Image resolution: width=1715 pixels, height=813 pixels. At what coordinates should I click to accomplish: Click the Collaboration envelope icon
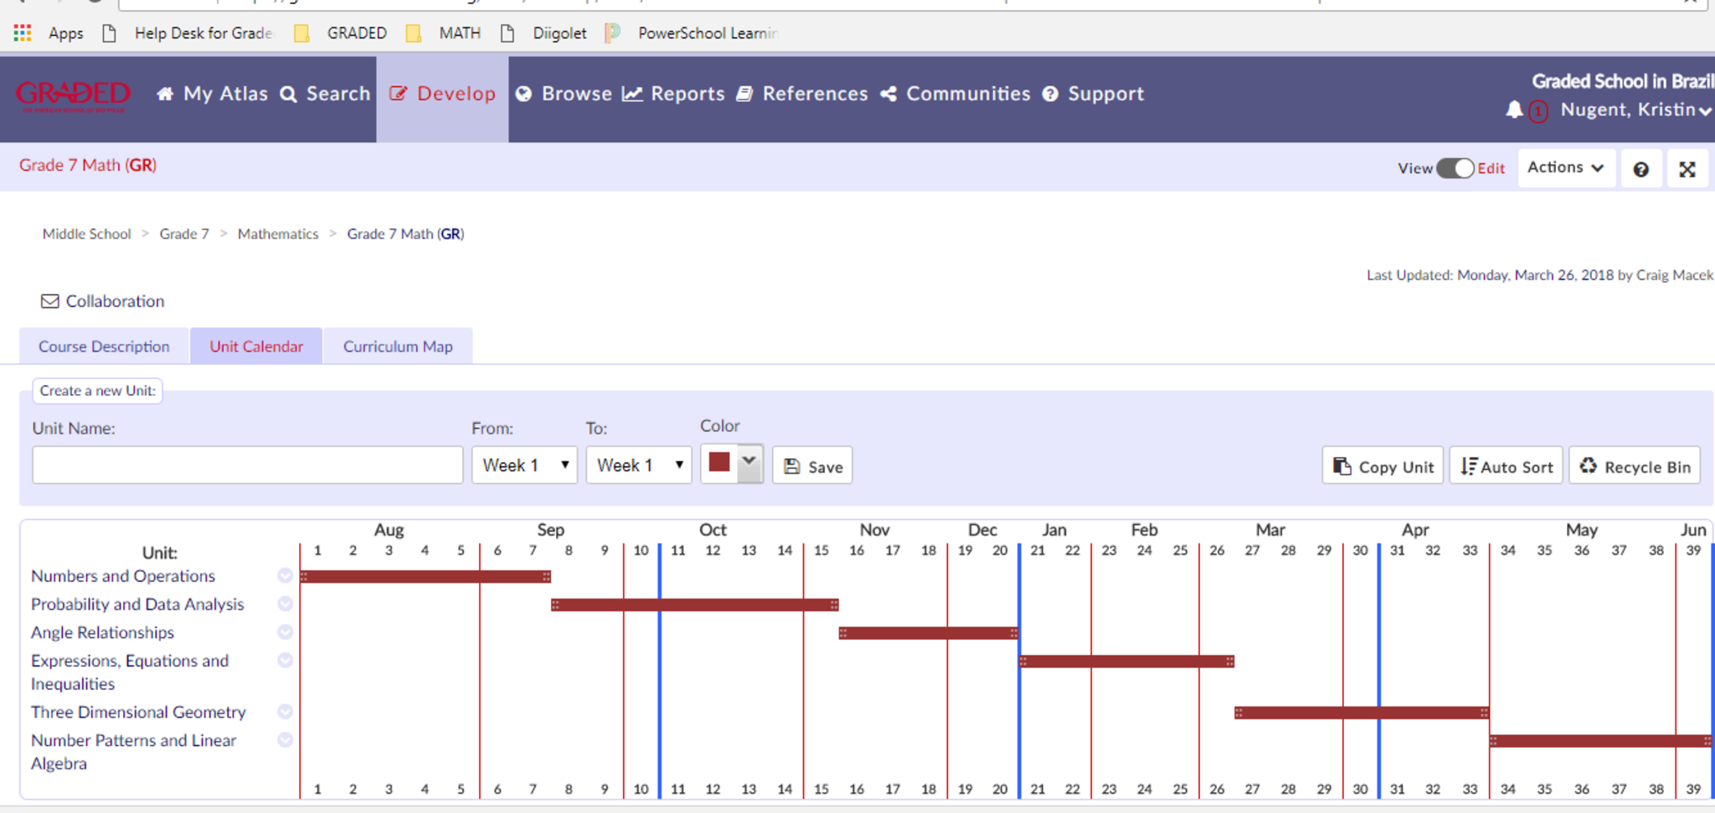tap(50, 301)
